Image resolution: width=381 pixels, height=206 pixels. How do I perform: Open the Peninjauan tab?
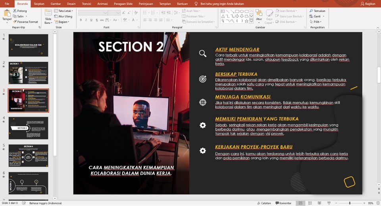pyautogui.click(x=146, y=4)
